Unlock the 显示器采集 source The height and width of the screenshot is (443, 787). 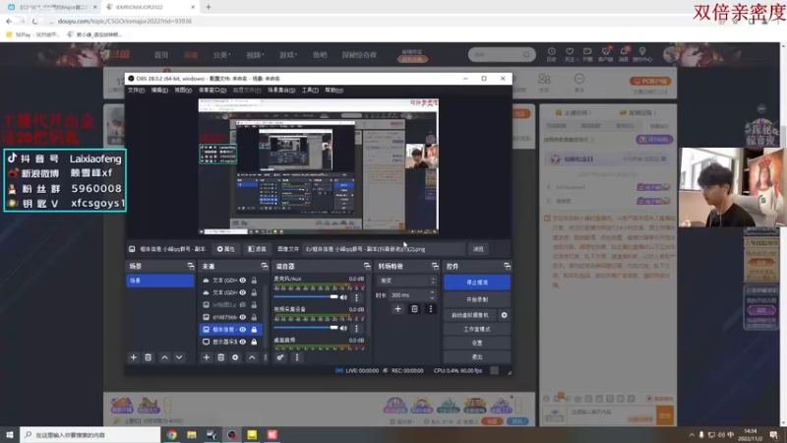coord(254,342)
